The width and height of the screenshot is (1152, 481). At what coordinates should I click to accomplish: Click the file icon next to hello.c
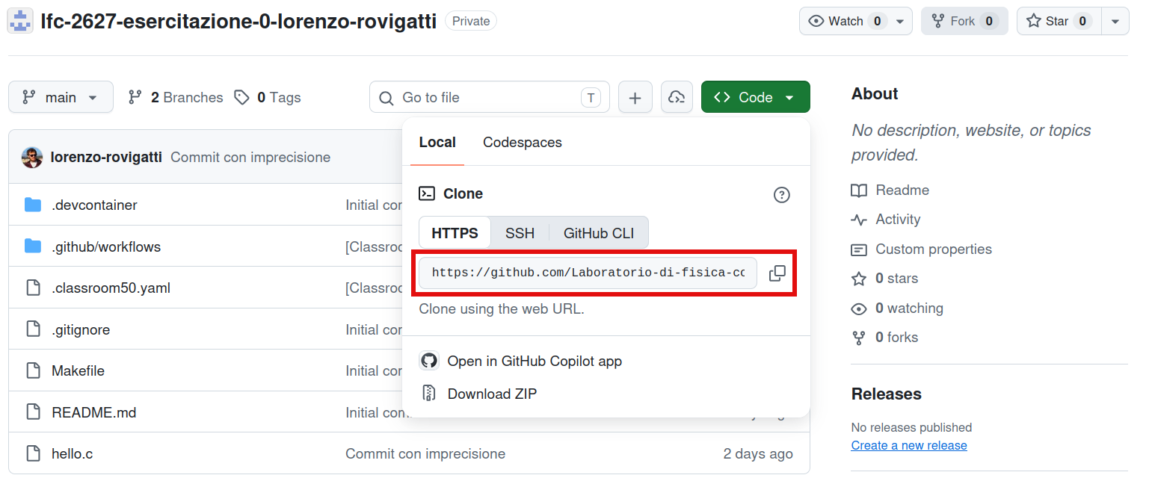pyautogui.click(x=33, y=453)
